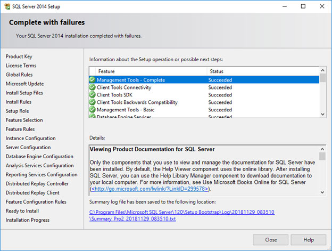Viewport: 332px width, 251px height.
Task: Click the Details box scroll up arrow
Action: 322,149
